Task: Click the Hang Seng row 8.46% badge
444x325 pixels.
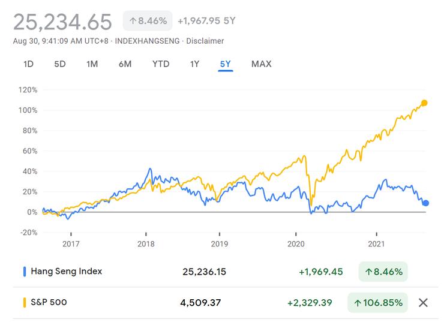Action: point(383,272)
